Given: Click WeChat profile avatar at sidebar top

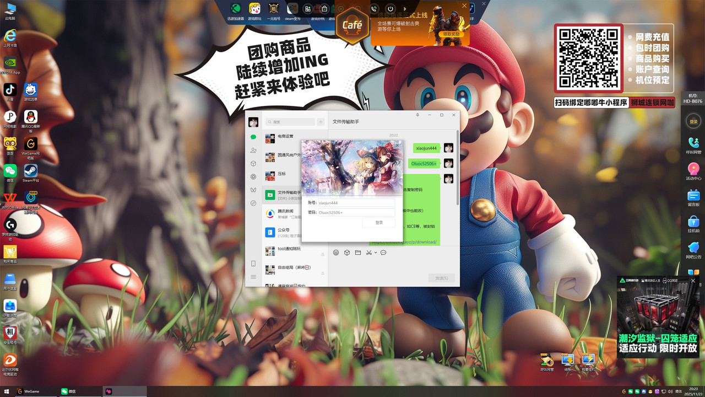Looking at the screenshot, I should pyautogui.click(x=253, y=122).
